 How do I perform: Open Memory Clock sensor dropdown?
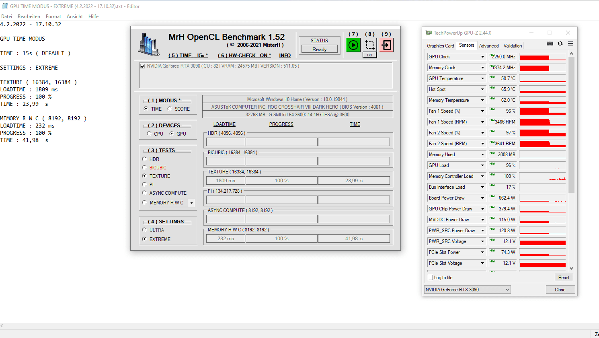pos(482,68)
